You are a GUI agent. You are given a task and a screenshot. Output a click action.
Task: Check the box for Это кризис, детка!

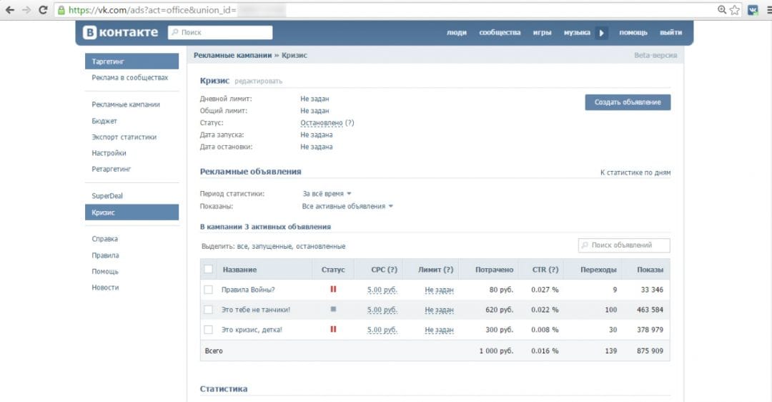coord(208,330)
